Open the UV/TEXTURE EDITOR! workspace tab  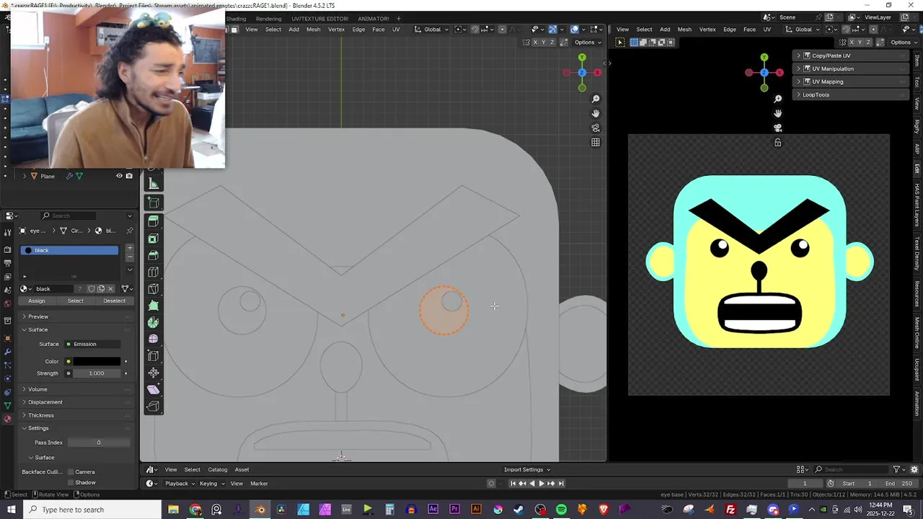pyautogui.click(x=319, y=18)
